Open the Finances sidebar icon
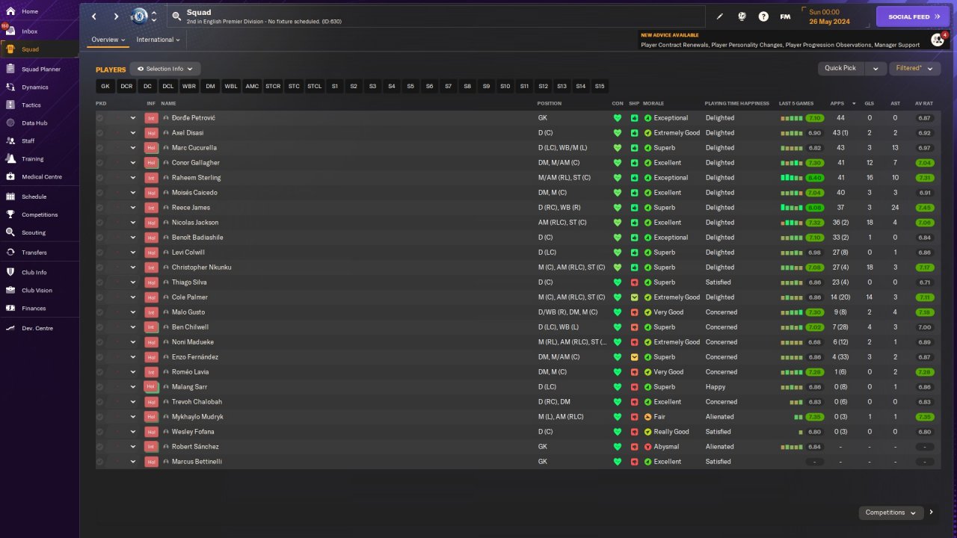 click(x=10, y=308)
